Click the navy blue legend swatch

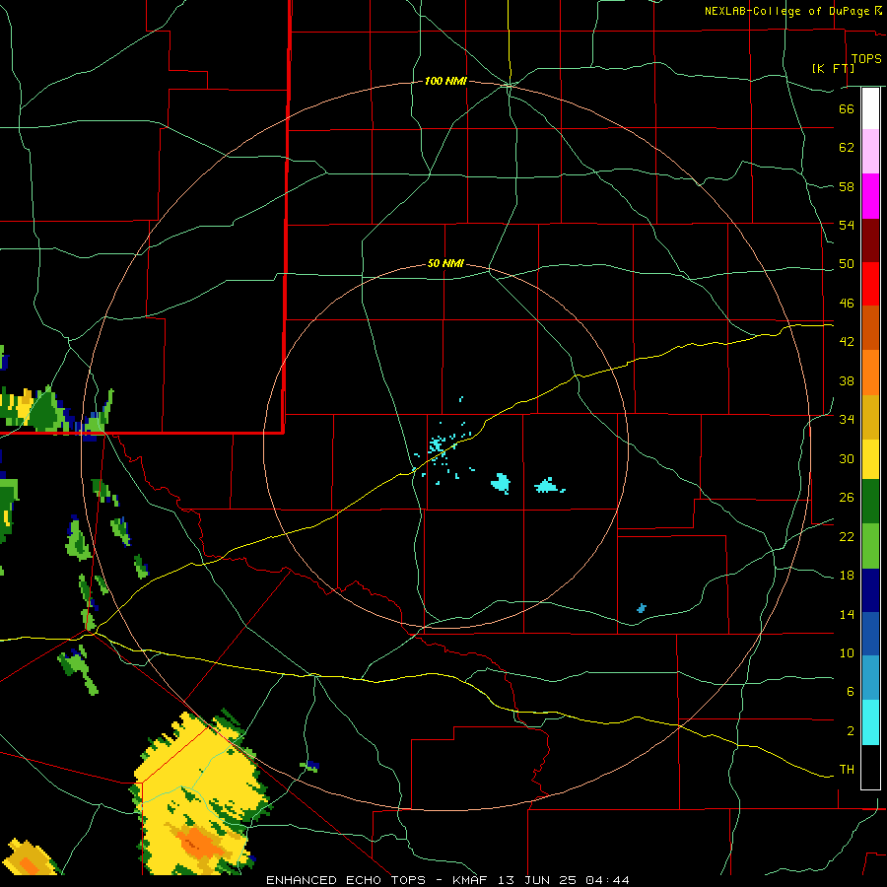(x=870, y=590)
